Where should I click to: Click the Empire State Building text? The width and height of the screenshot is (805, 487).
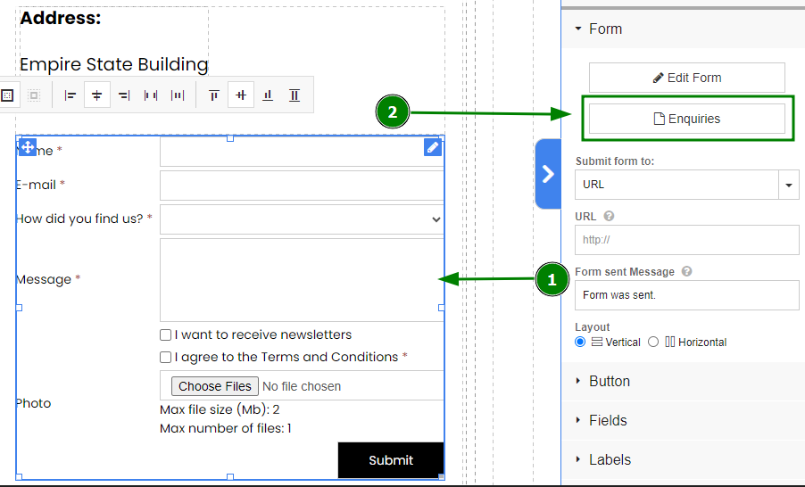(x=114, y=64)
